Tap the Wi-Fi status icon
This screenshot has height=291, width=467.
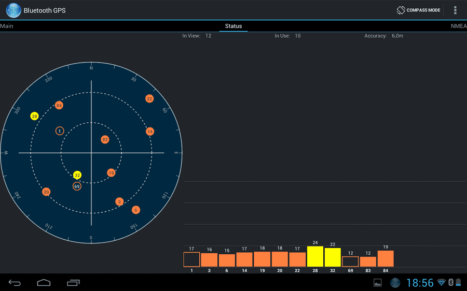(442, 282)
